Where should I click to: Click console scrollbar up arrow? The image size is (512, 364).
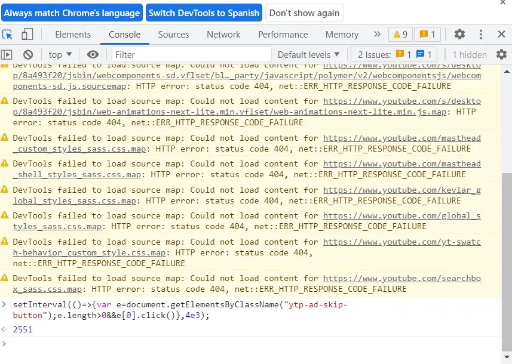(507, 71)
